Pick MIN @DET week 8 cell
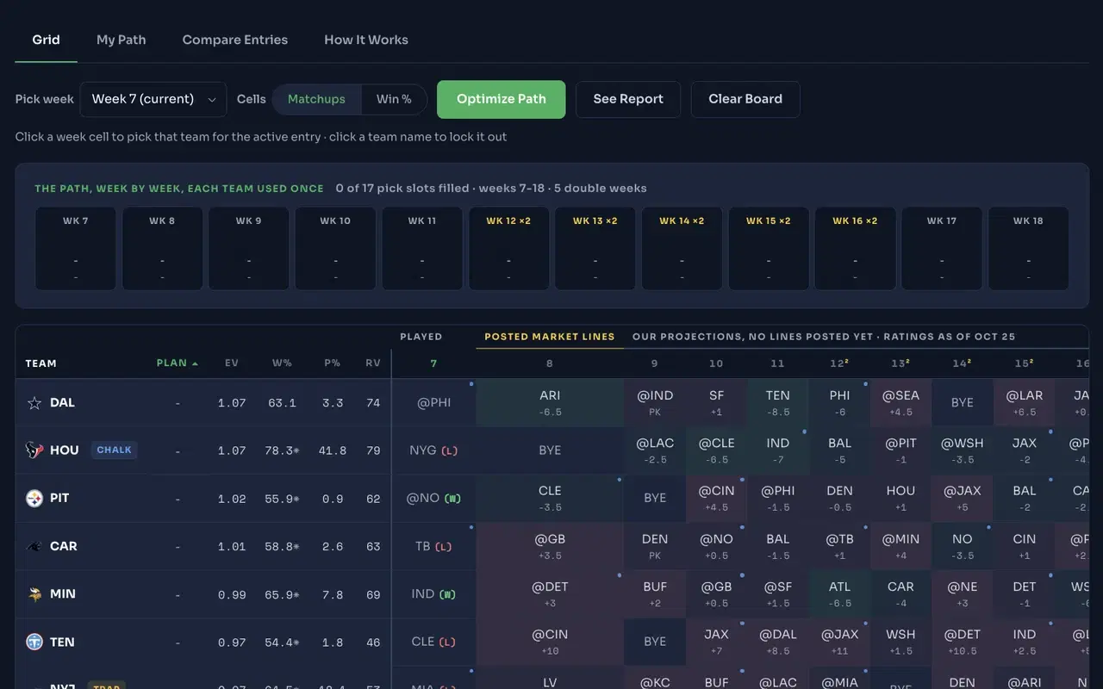Image resolution: width=1103 pixels, height=689 pixels. pos(550,594)
